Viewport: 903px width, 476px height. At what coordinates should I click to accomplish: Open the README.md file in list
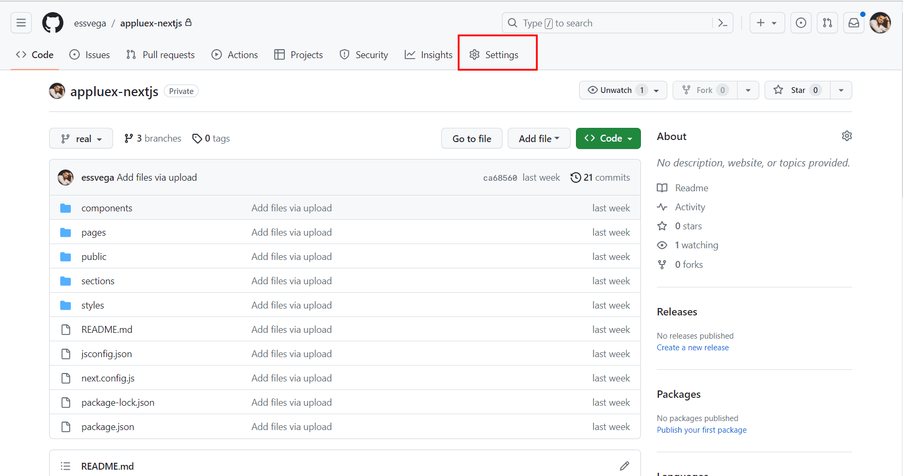tap(107, 330)
